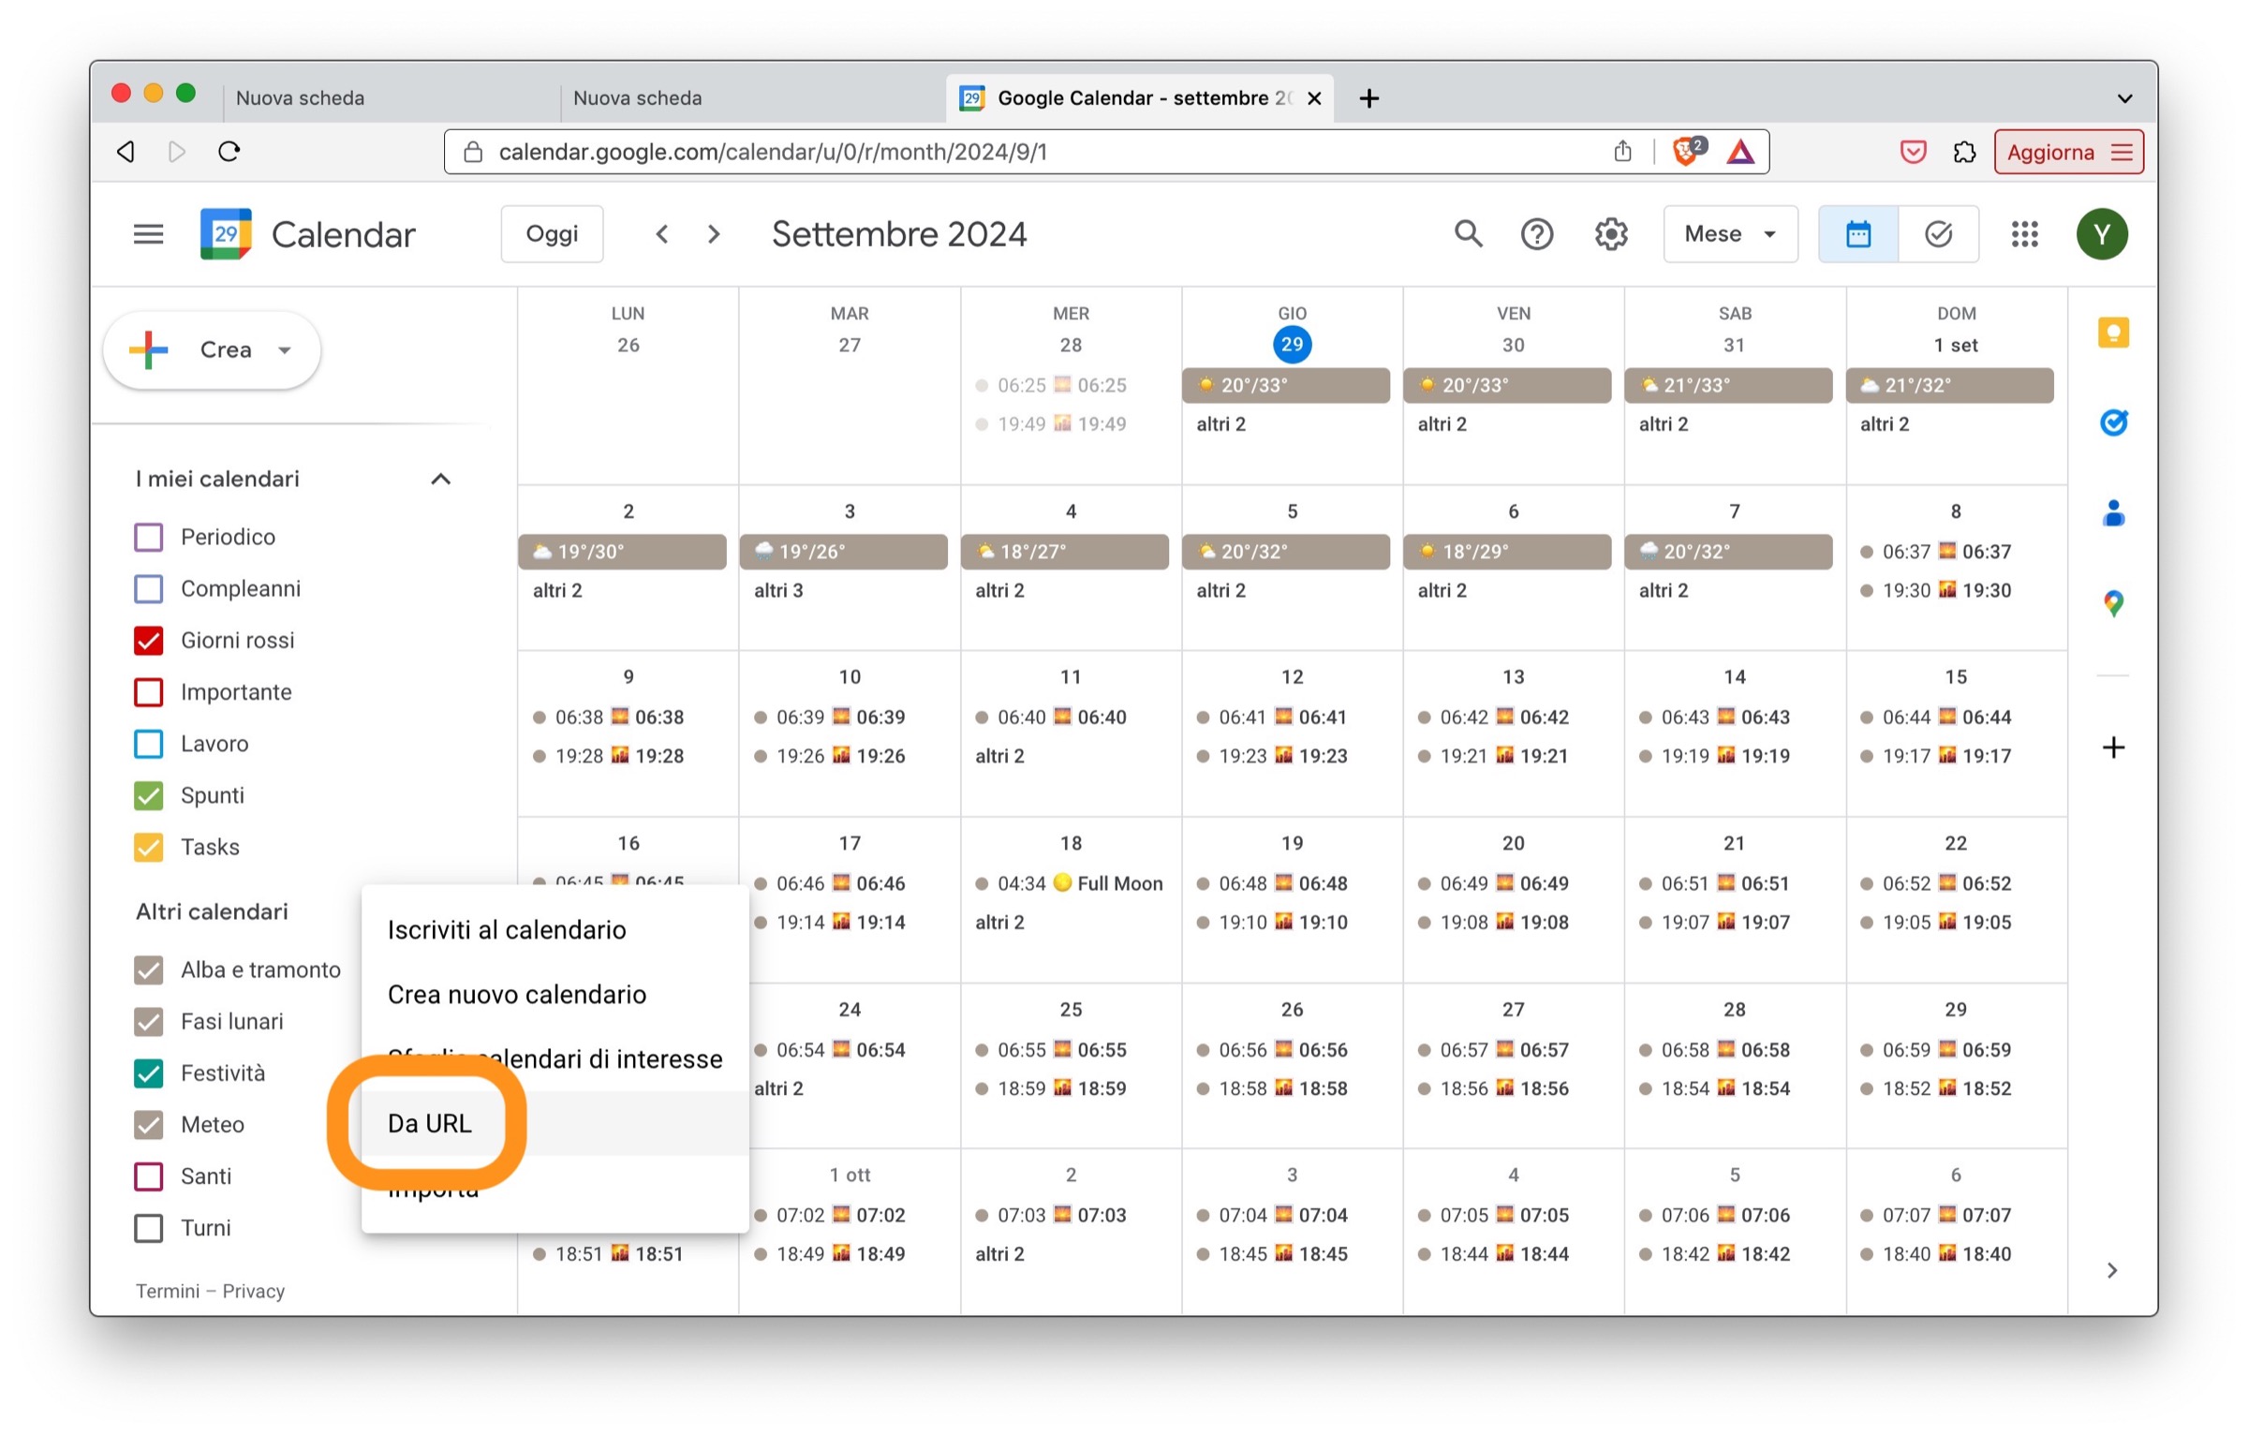Viewport: 2248px width, 1435px height.
Task: Open the Privacy link in footer
Action: pos(253,1291)
